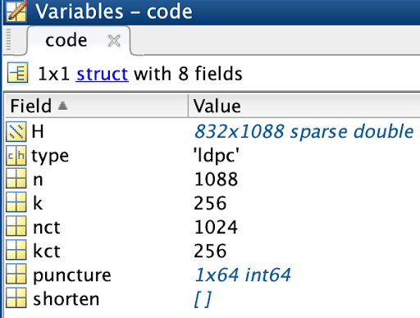Select the numeric icon next to n
This screenshot has height=318, width=420.
tap(16, 179)
